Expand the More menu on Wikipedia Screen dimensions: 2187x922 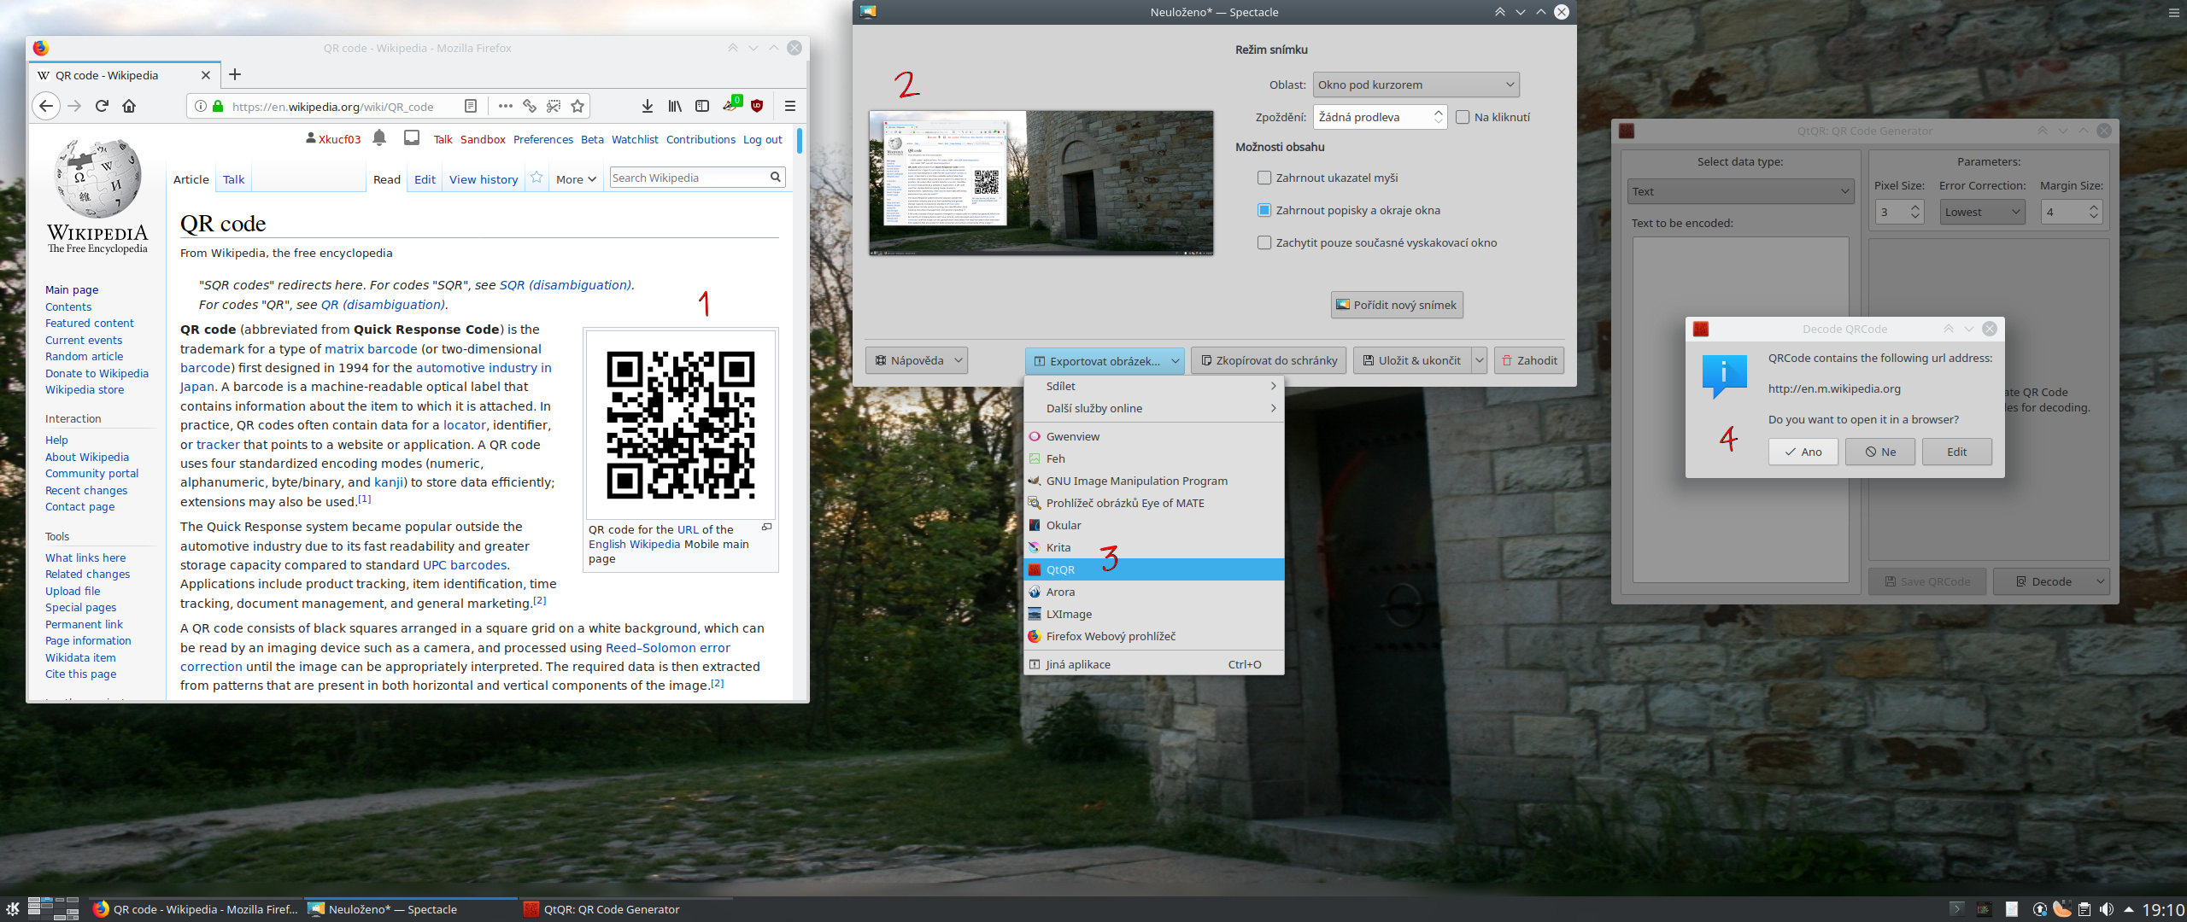click(576, 179)
